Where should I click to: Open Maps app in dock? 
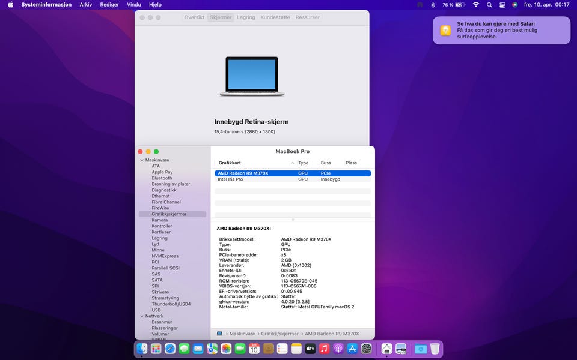tap(212, 348)
